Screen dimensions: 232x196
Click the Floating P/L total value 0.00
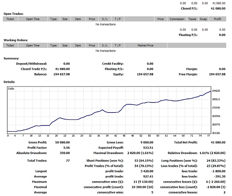pos(222,35)
